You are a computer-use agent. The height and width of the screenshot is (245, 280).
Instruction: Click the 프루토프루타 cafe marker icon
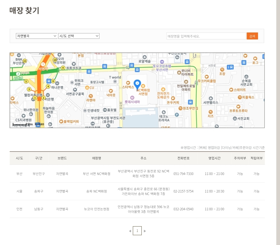[x=238, y=107]
